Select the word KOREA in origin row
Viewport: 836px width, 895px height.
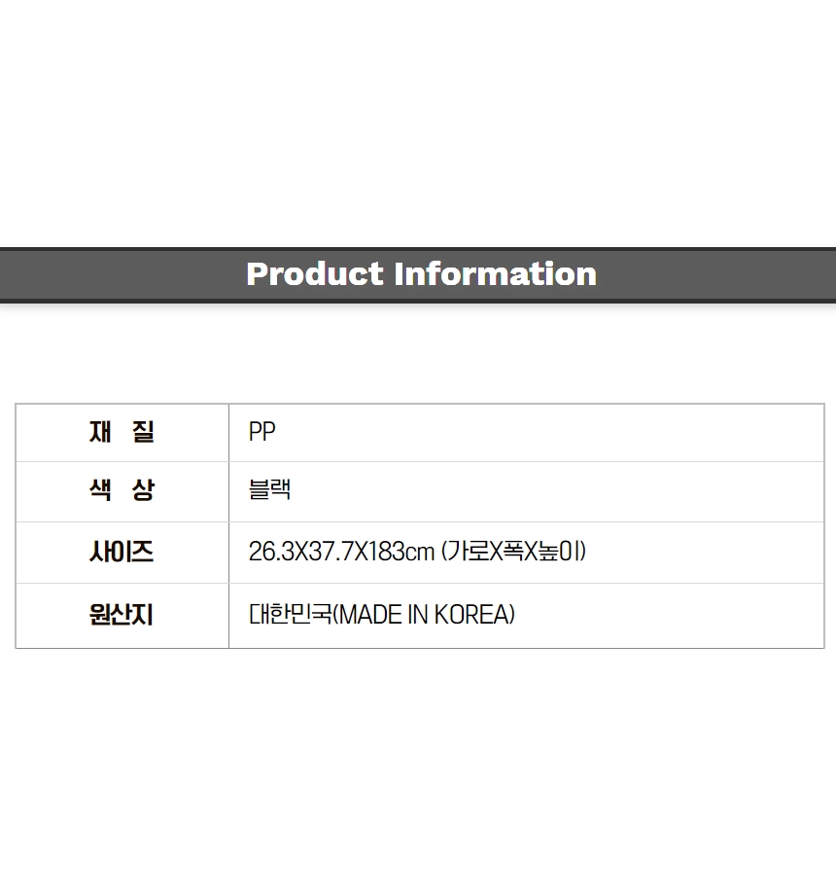471,615
